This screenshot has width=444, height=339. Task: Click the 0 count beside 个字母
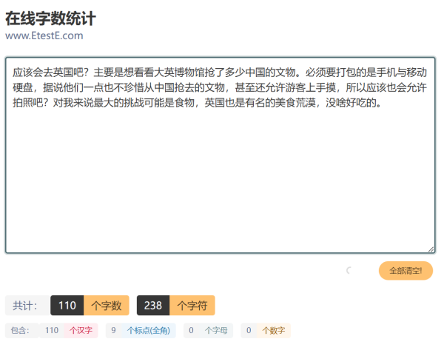191,330
